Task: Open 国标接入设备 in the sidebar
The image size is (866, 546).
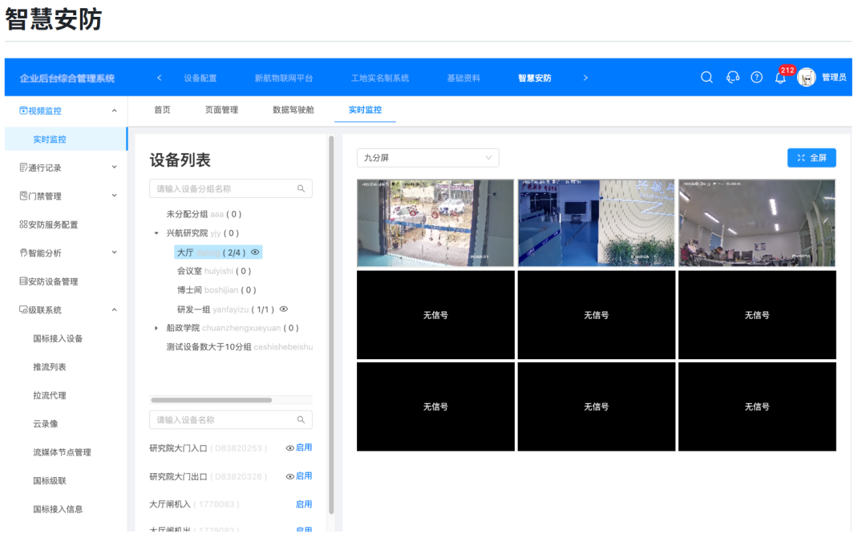Action: [58, 339]
